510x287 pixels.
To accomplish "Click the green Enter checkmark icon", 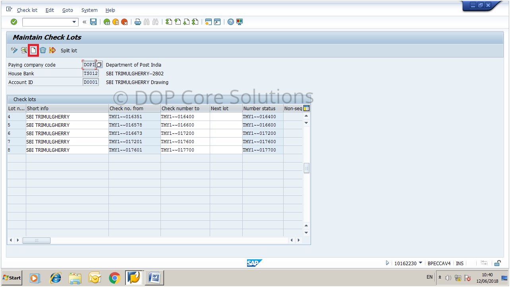I will [14, 22].
